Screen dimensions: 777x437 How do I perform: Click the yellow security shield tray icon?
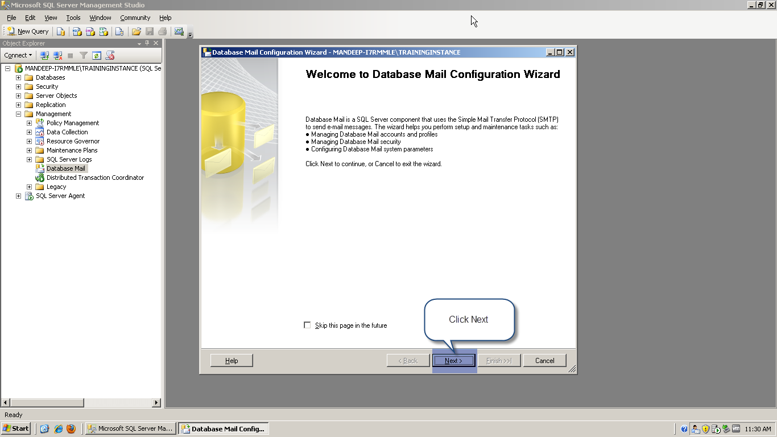pos(706,429)
